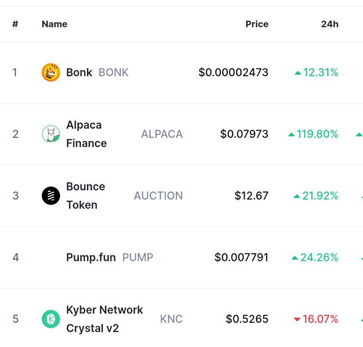
Task: Click green up arrow beside 119.80%
Action: click(x=291, y=135)
